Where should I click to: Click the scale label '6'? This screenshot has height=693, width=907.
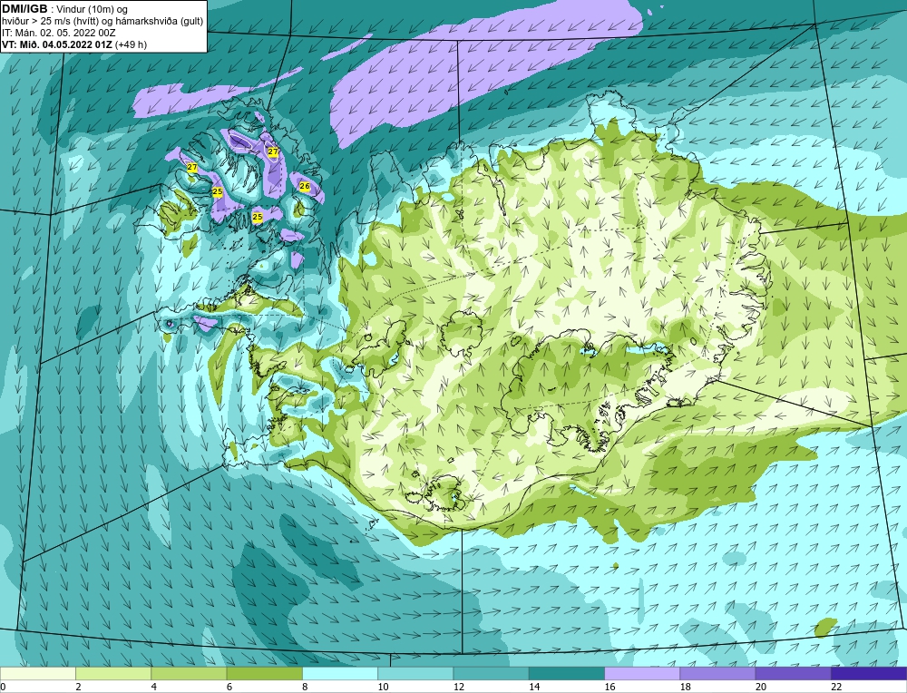tap(229, 687)
